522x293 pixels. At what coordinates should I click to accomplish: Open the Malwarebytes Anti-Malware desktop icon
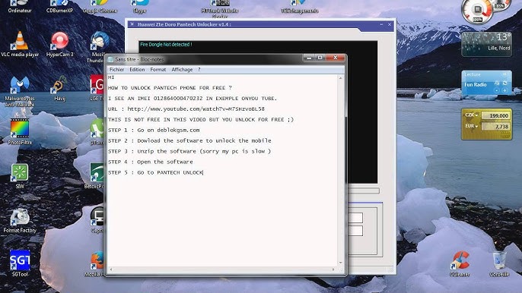[20, 90]
